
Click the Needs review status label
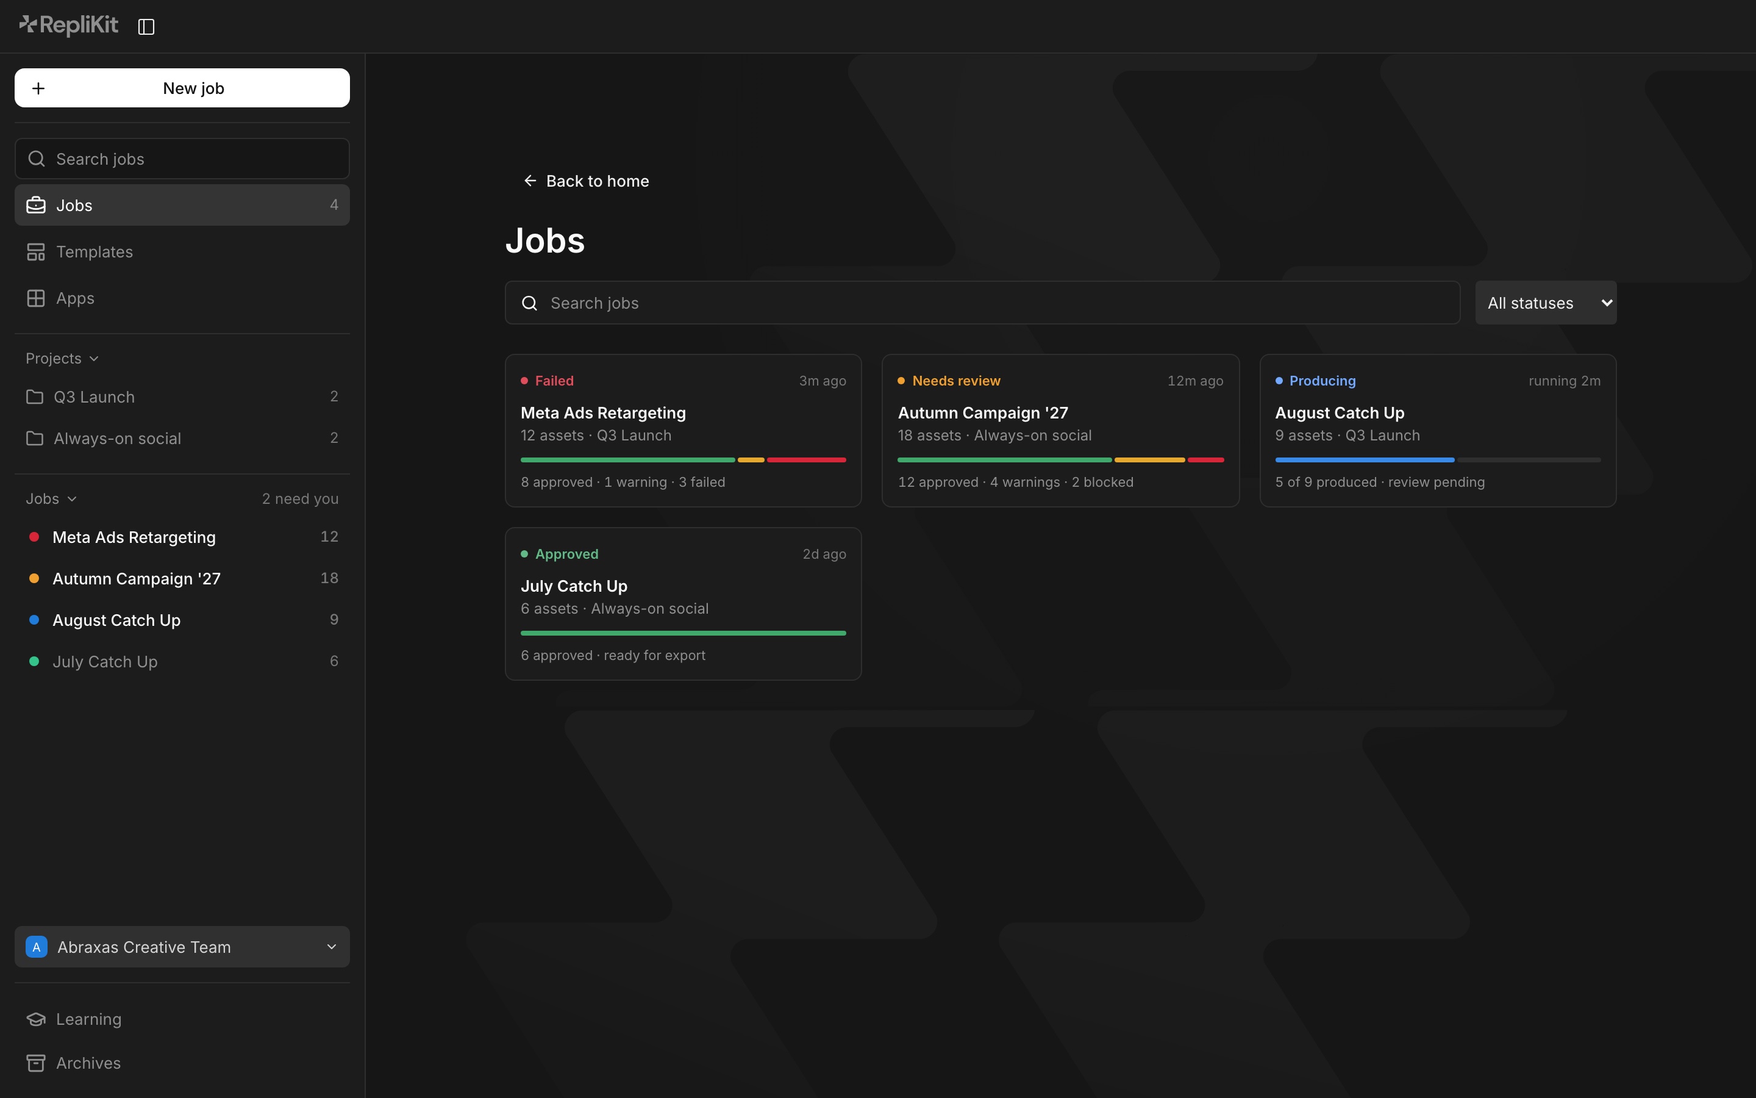click(957, 381)
